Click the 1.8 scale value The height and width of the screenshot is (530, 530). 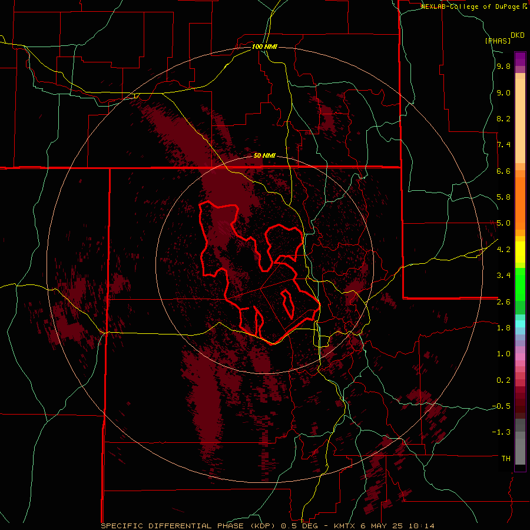(503, 328)
